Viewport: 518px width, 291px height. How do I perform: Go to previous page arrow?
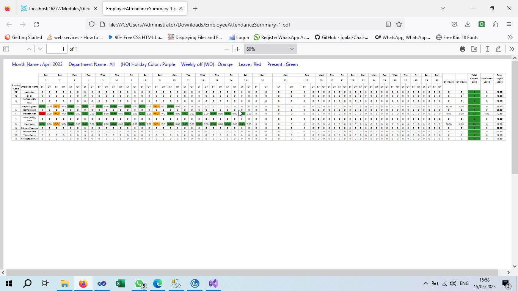[x=29, y=49]
